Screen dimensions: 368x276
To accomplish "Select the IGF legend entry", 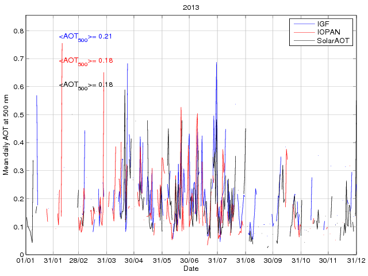I will 324,24.
